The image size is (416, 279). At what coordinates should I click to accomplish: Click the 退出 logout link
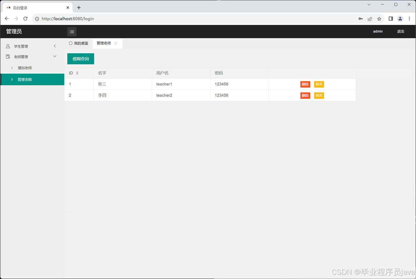pos(401,31)
